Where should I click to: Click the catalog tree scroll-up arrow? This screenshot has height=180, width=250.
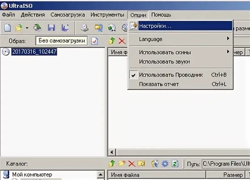point(101,175)
